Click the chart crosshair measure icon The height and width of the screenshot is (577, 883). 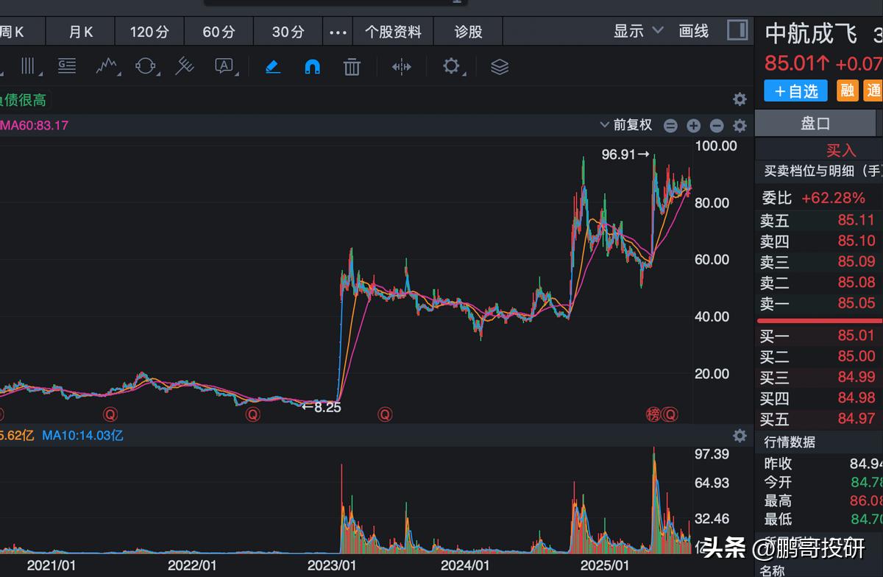point(401,66)
